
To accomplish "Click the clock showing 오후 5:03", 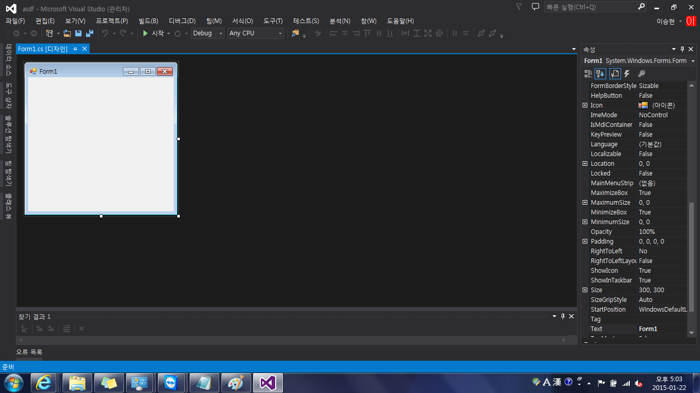I will point(669,379).
